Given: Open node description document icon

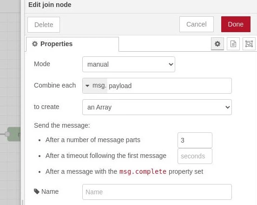Looking at the screenshot, I should click(x=233, y=44).
